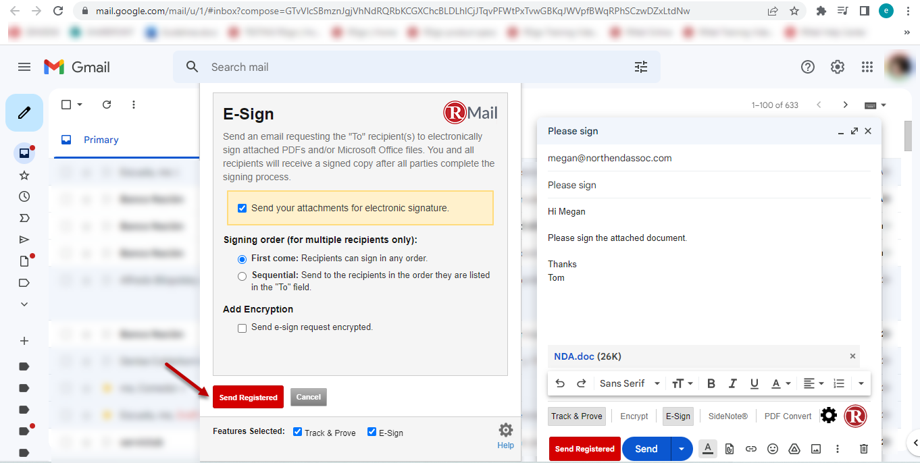Click the Send Registered button
This screenshot has height=463, width=920.
tap(248, 397)
